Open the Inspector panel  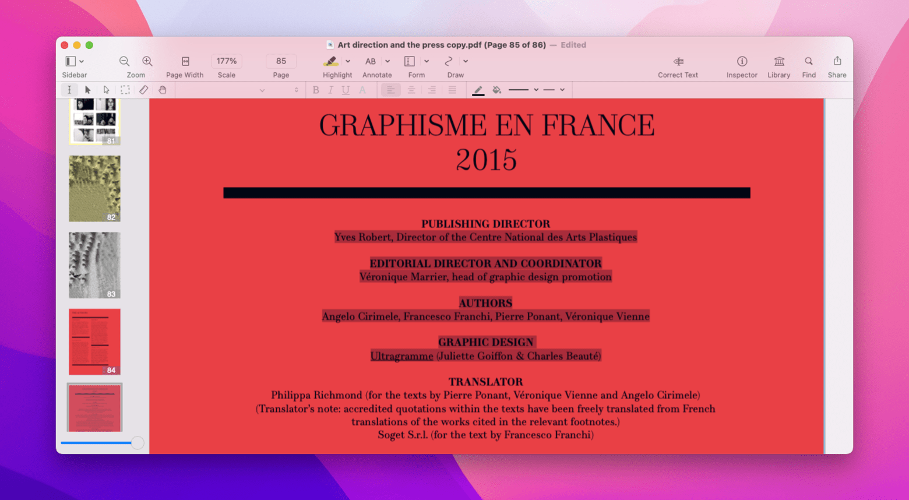[x=741, y=61]
